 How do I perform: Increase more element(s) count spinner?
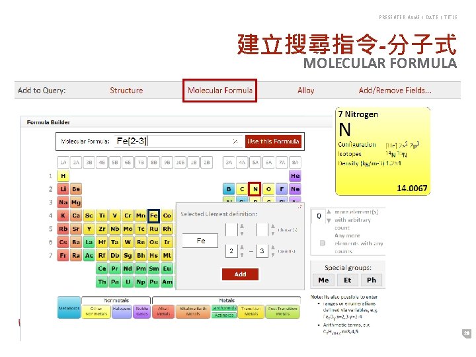[x=329, y=212]
